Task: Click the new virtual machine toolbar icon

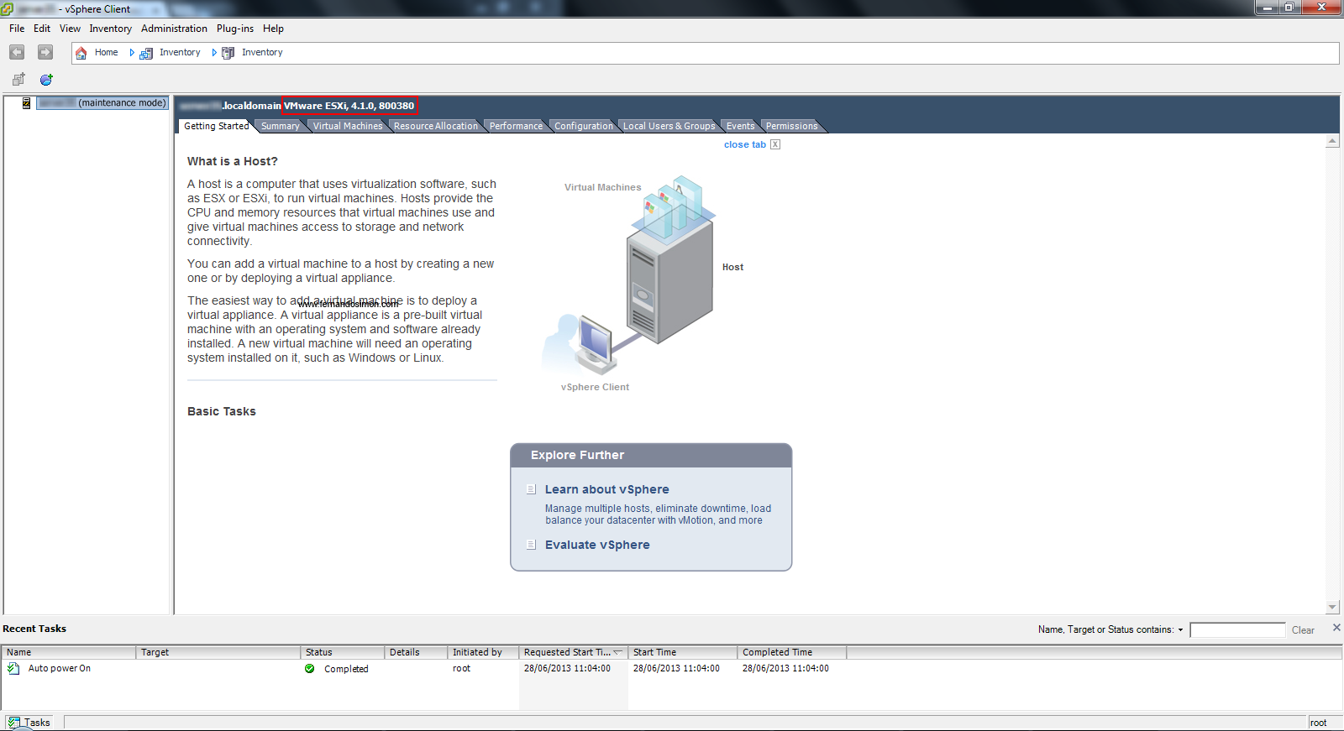Action: [x=18, y=80]
